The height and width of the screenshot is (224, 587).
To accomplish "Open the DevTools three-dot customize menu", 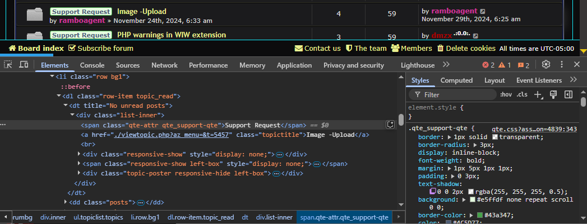I will coord(561,65).
